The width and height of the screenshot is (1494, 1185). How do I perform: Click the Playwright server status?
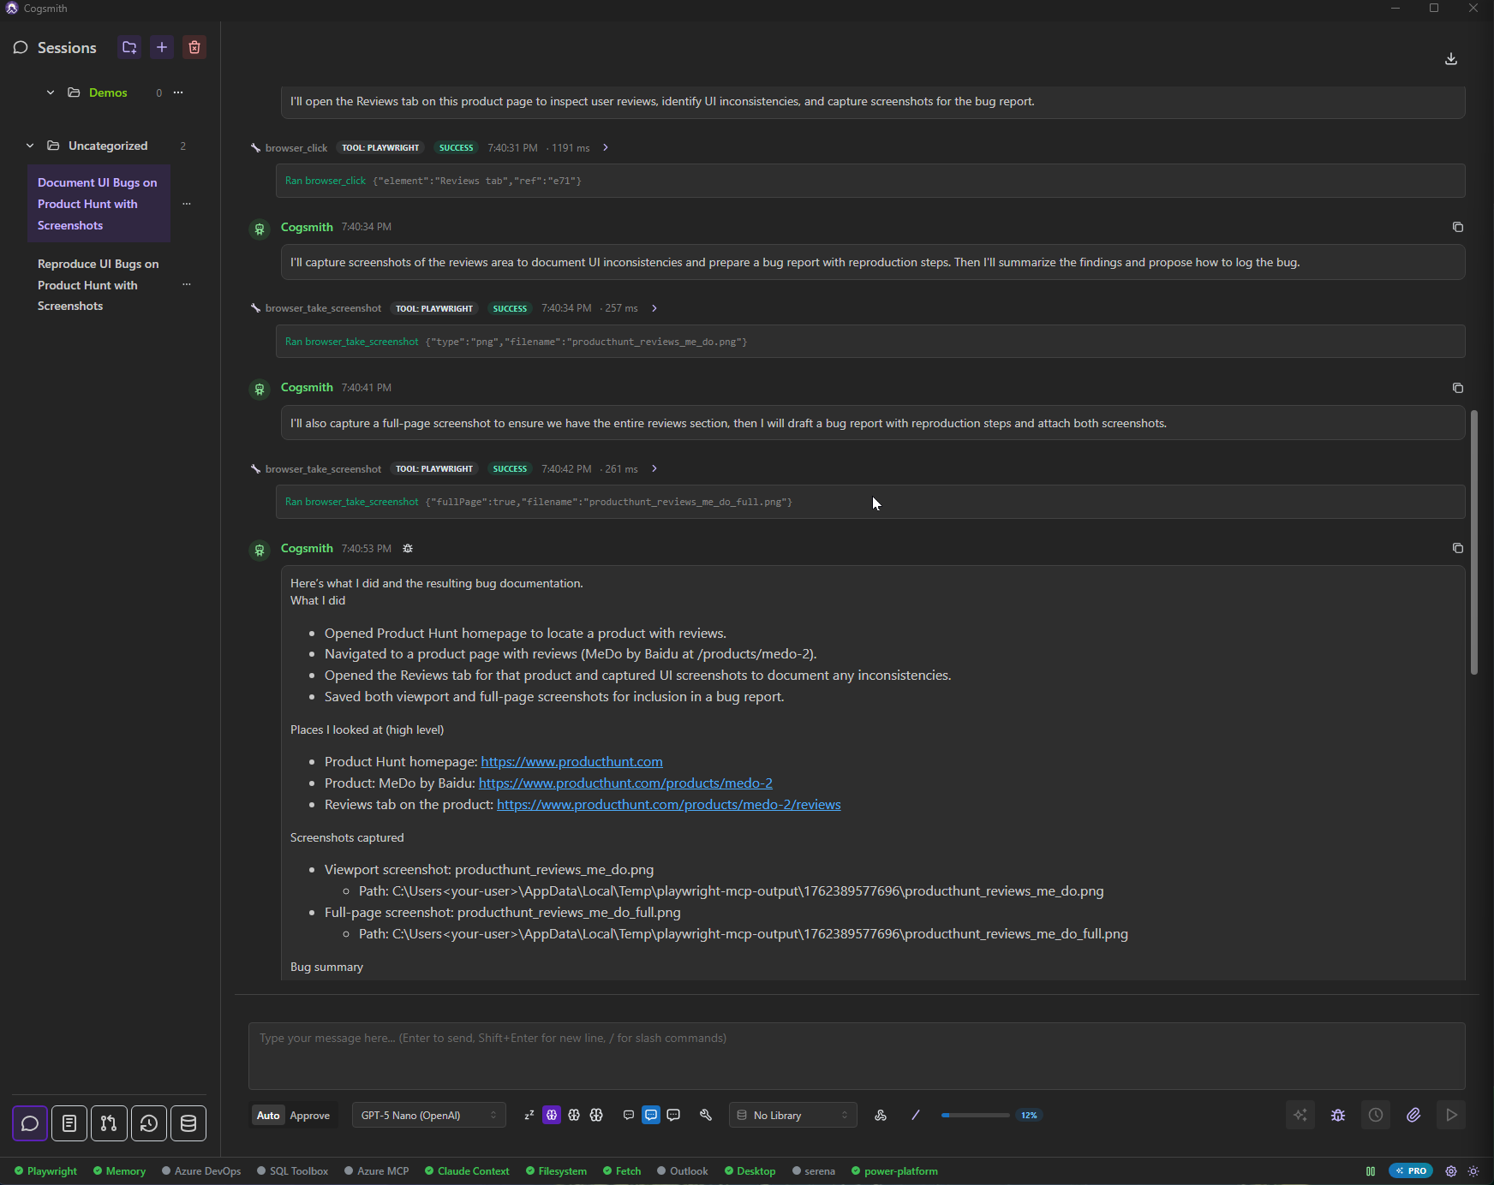click(x=45, y=1171)
